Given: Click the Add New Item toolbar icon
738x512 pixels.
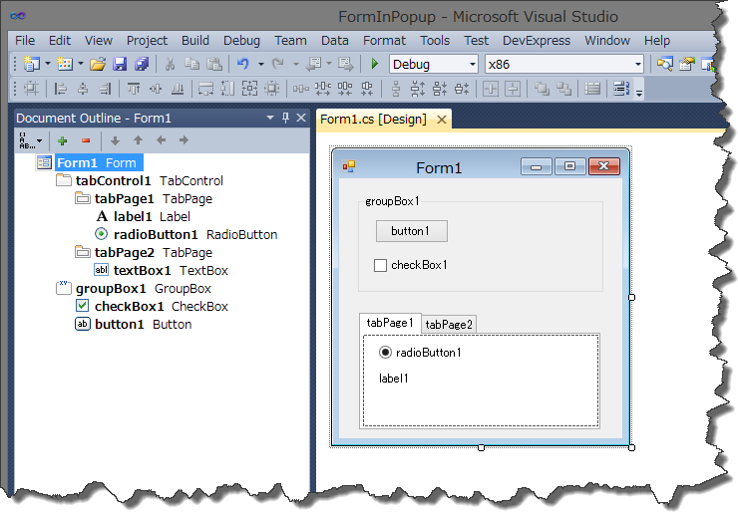Looking at the screenshot, I should click(65, 64).
